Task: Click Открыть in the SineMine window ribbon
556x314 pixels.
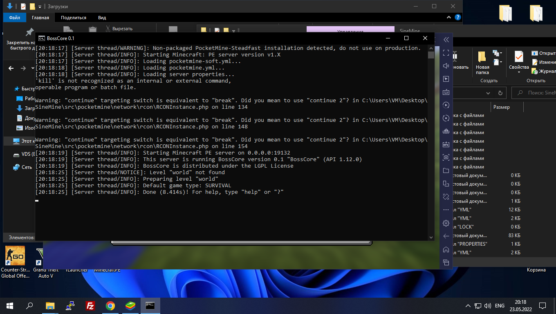Action: click(x=543, y=53)
